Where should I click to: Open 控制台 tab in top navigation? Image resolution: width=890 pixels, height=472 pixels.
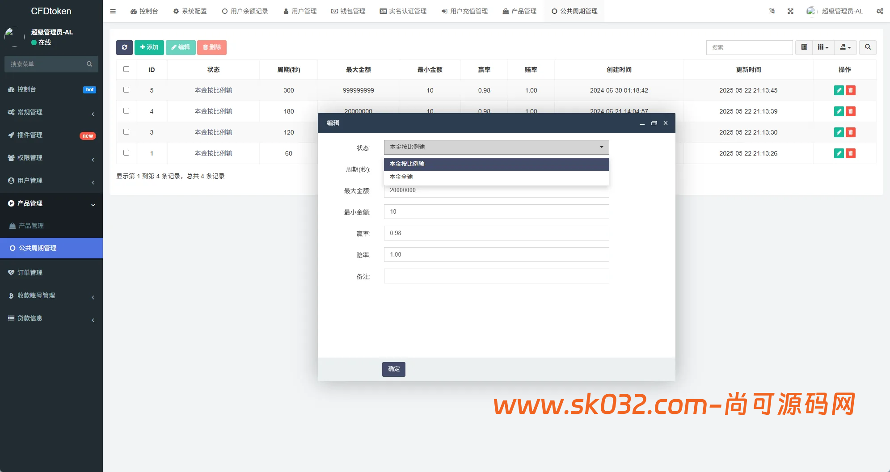click(144, 11)
